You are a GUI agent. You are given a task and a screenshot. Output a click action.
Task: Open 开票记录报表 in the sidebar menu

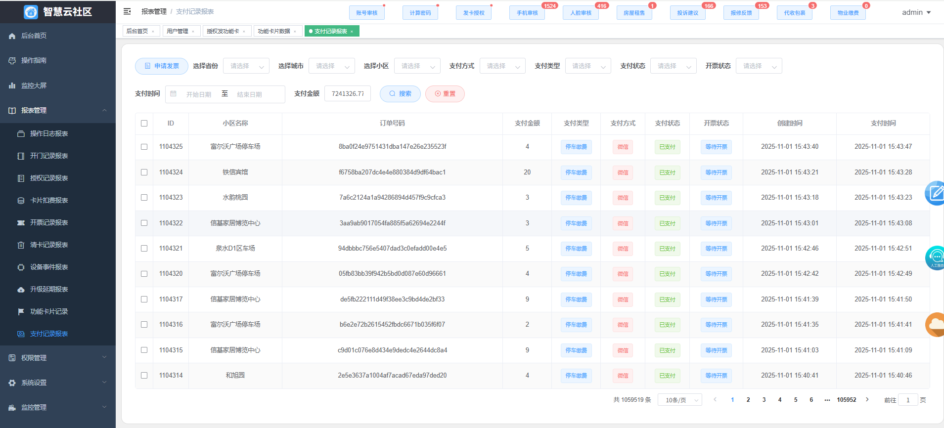[49, 222]
